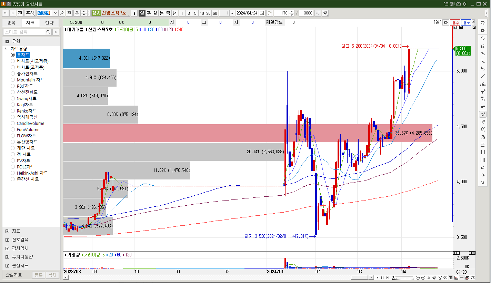Select the 분 minute period button

[x=161, y=13]
